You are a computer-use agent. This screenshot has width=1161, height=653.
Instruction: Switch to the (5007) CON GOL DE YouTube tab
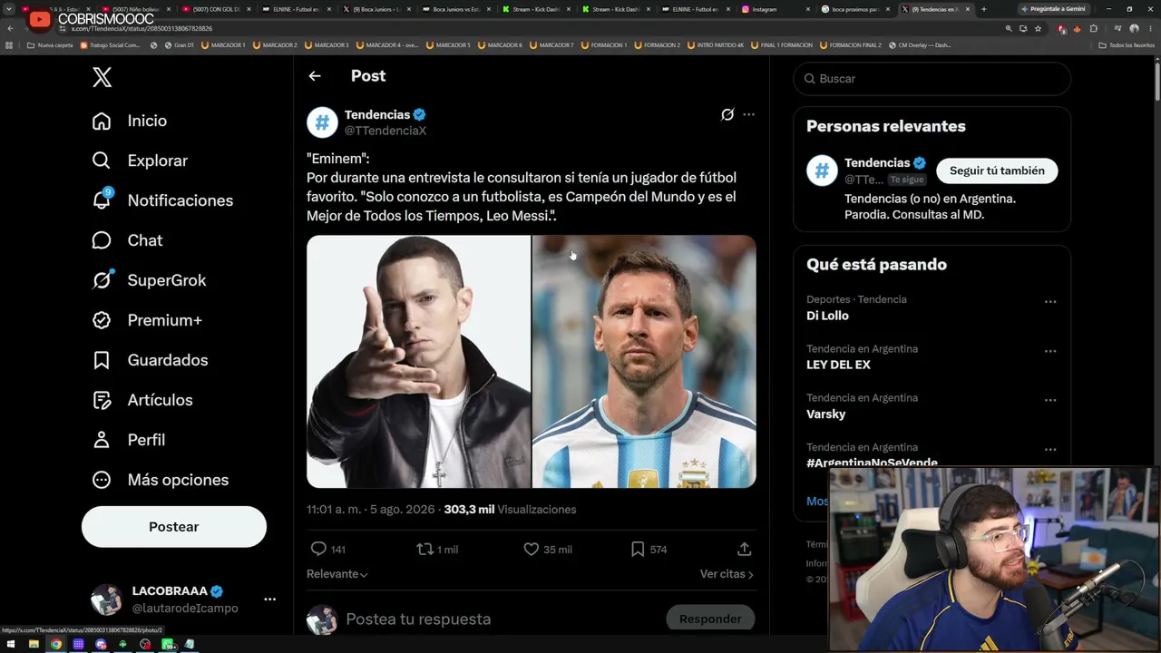point(216,9)
